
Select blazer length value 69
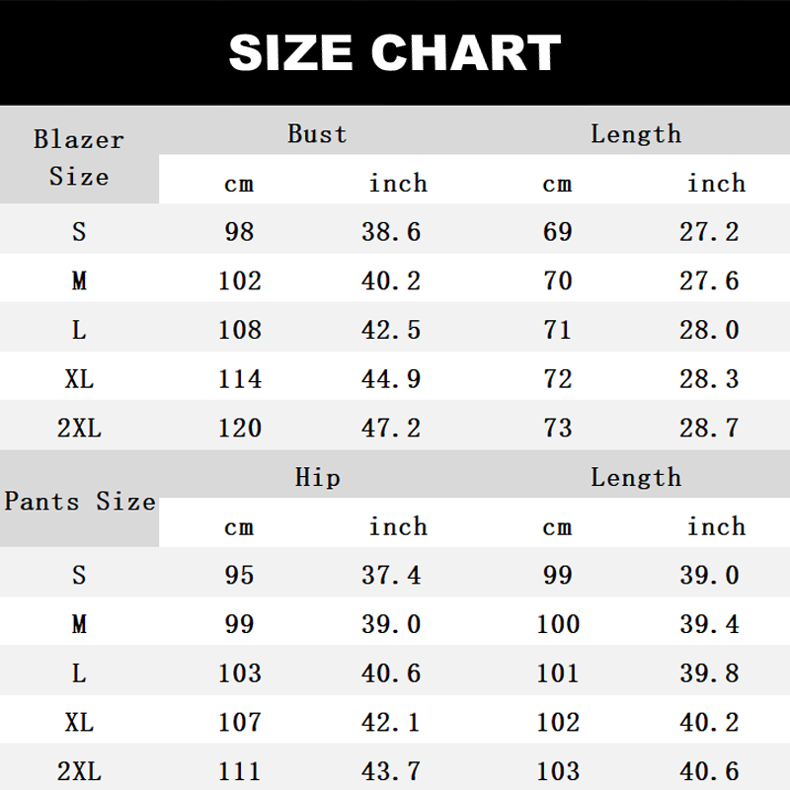(x=557, y=231)
